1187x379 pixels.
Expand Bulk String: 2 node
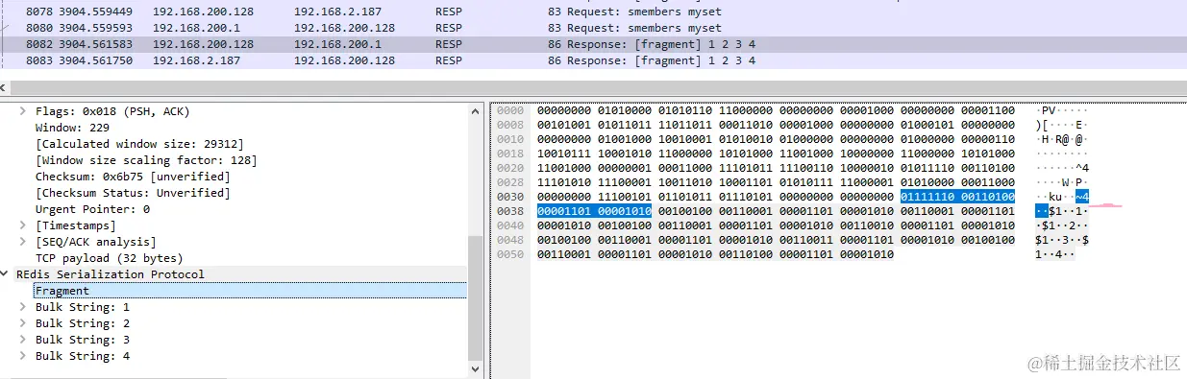point(23,323)
